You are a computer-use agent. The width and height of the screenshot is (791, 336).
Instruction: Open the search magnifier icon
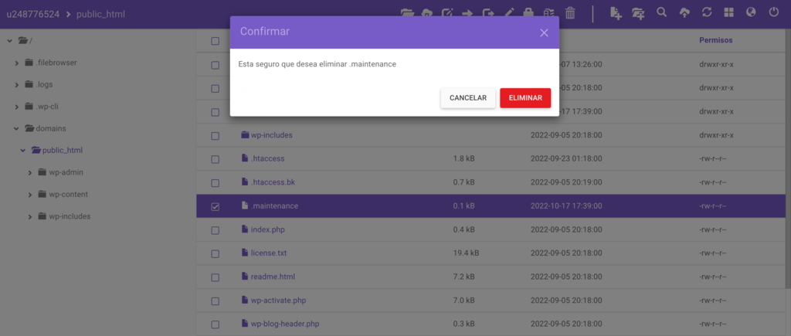point(661,12)
